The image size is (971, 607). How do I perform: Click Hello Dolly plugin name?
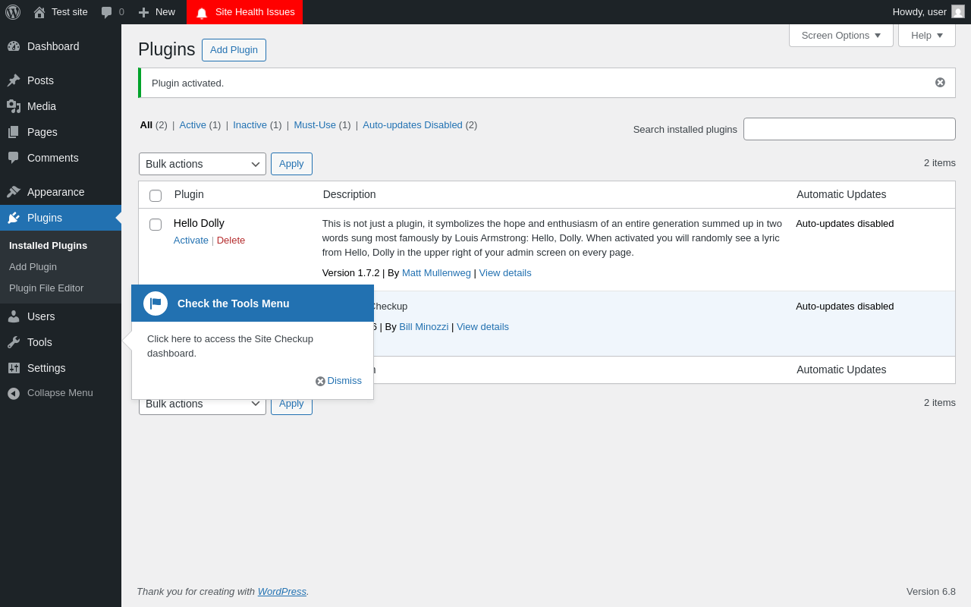199,223
